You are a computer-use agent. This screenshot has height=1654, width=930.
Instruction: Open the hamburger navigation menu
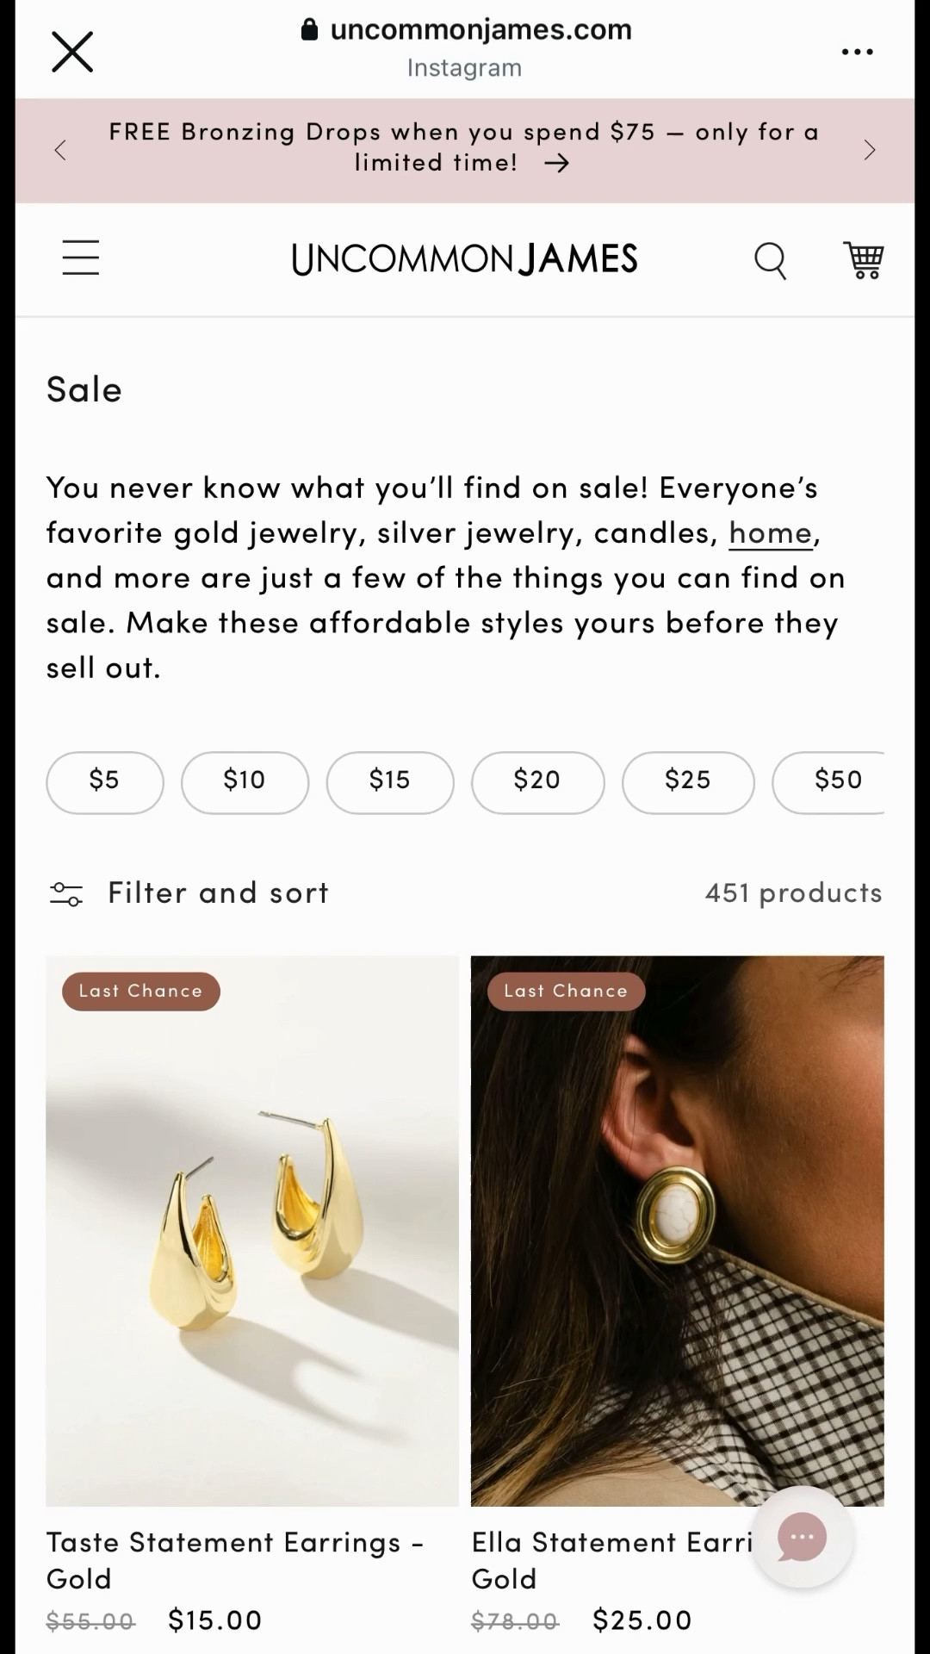[x=81, y=258]
